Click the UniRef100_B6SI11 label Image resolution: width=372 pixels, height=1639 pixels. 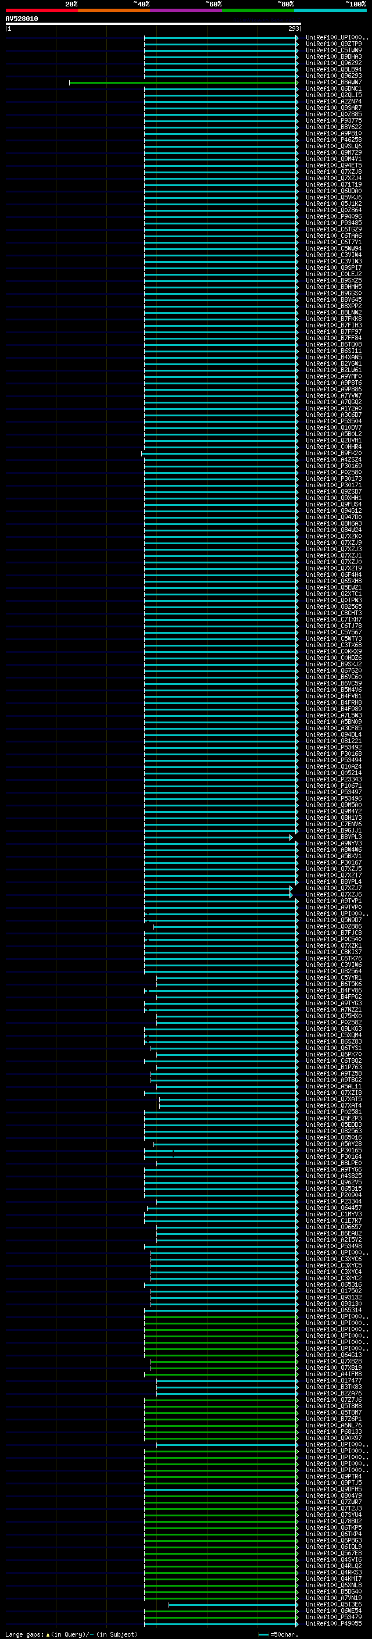(334, 351)
